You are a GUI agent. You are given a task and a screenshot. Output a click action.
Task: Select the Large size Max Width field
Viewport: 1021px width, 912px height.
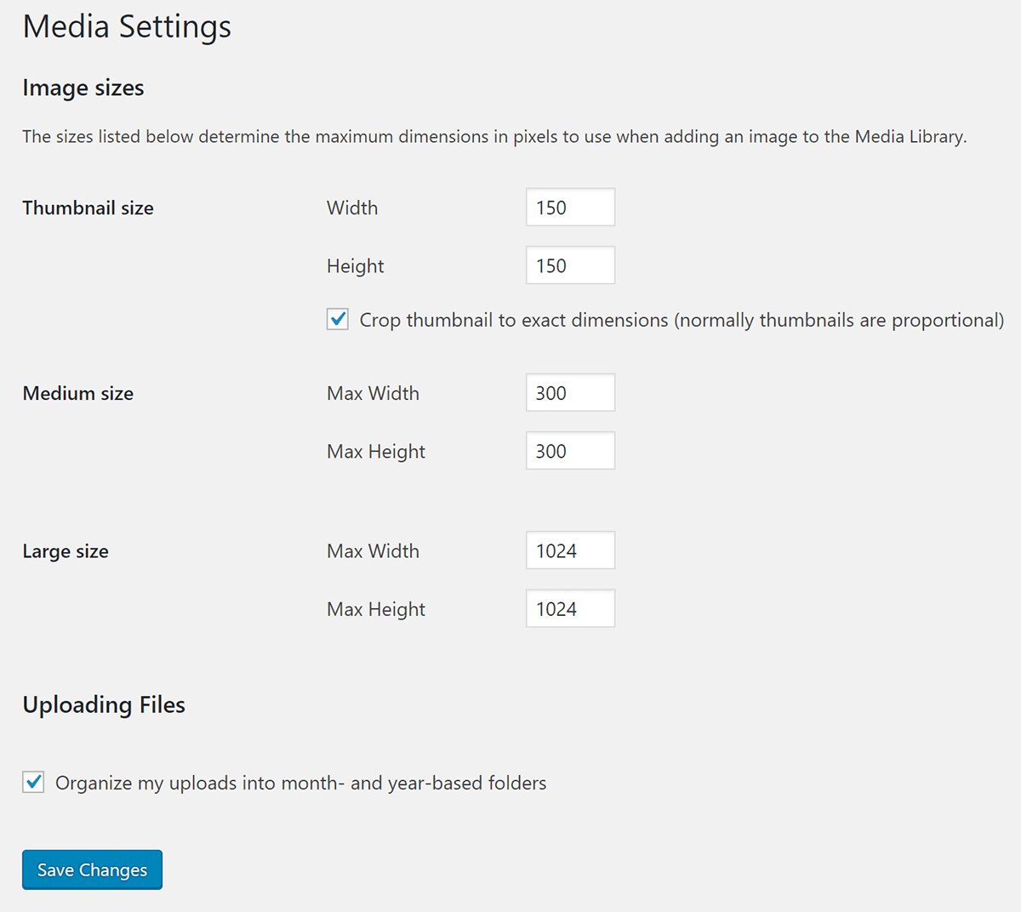point(570,550)
